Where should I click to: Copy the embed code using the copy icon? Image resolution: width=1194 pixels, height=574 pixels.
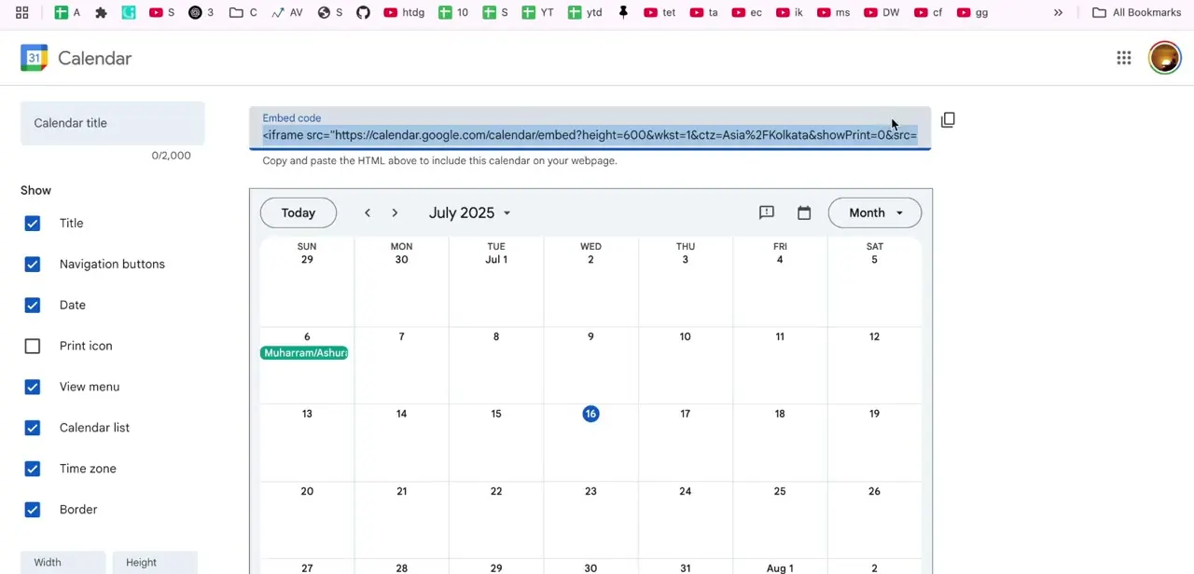tap(948, 120)
